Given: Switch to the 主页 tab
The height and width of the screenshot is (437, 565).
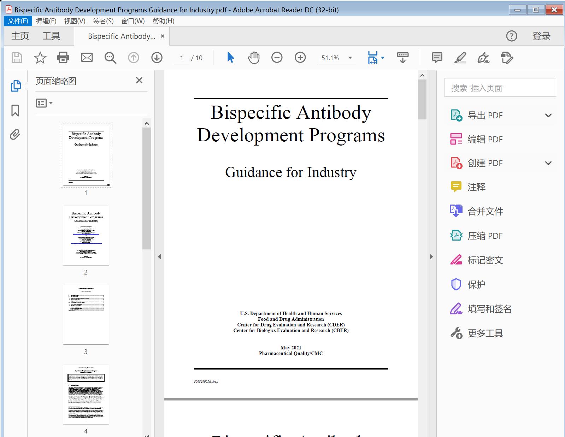Looking at the screenshot, I should click(20, 36).
